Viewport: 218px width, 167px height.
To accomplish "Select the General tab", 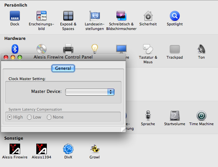I will click(x=63, y=68).
